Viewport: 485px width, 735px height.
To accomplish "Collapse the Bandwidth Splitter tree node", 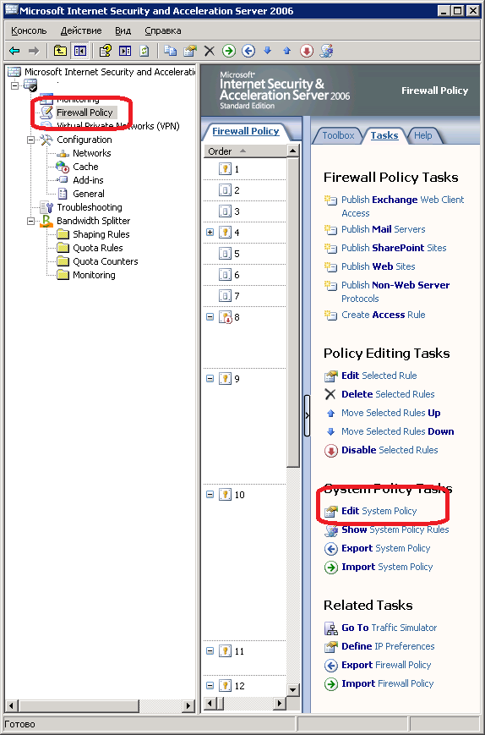I will (31, 221).
